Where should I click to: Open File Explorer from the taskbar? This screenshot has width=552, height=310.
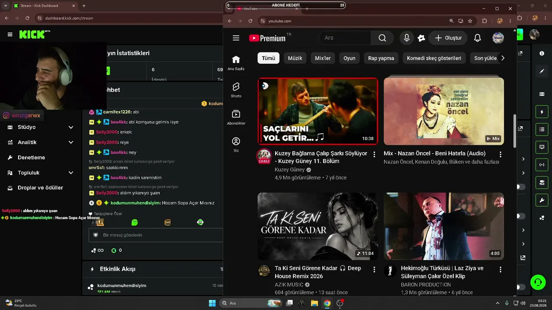click(x=314, y=303)
